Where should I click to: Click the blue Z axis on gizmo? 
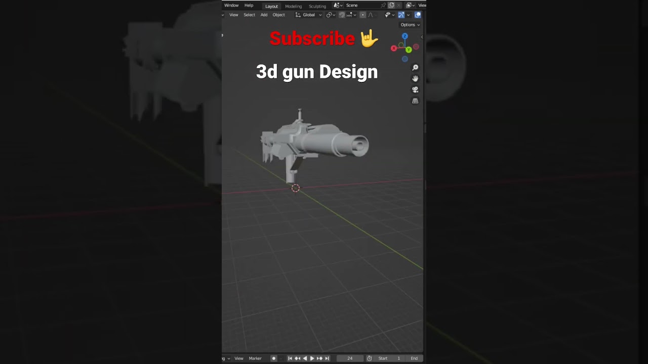(404, 36)
